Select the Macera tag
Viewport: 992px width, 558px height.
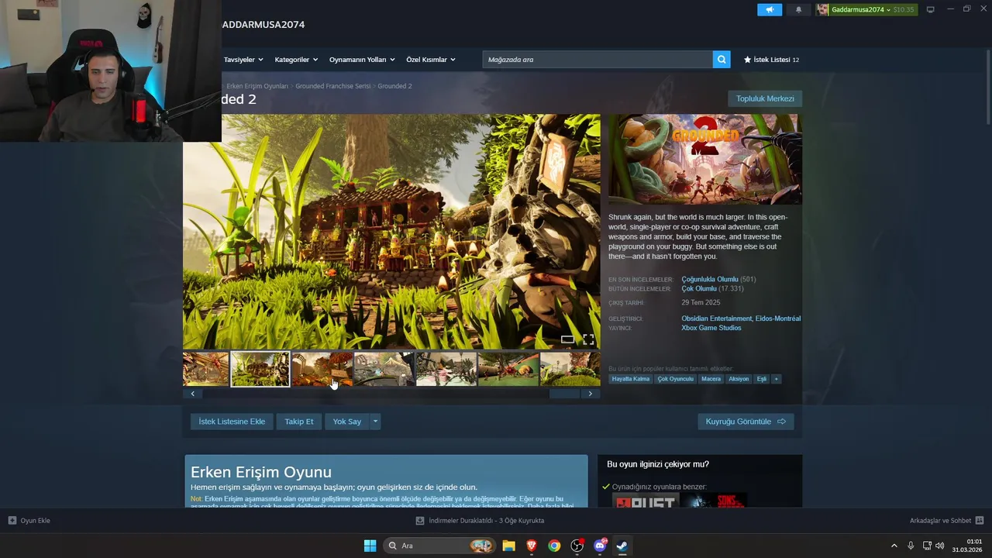point(711,379)
